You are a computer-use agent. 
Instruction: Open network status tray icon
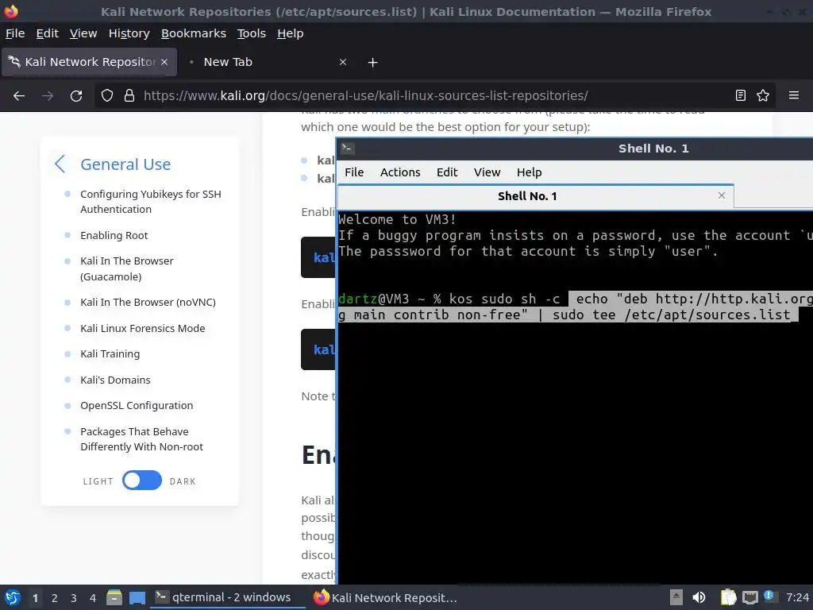749,597
